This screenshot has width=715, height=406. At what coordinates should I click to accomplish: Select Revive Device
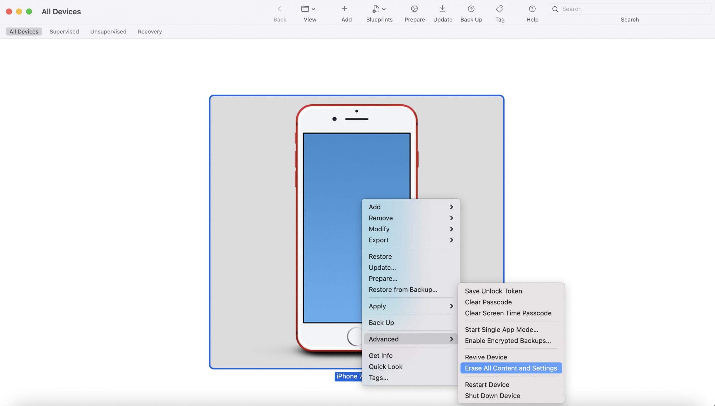click(511, 357)
